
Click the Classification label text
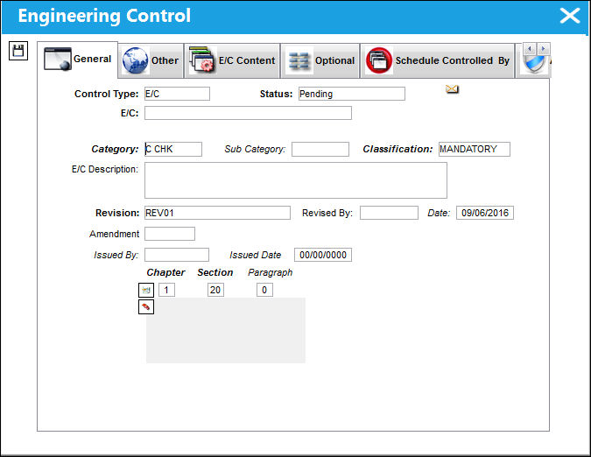pos(398,149)
